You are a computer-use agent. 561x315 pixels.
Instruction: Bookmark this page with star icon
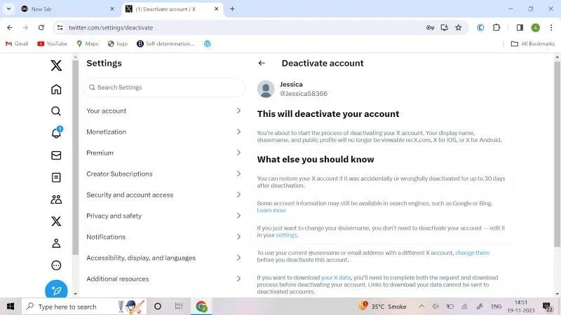(x=459, y=27)
